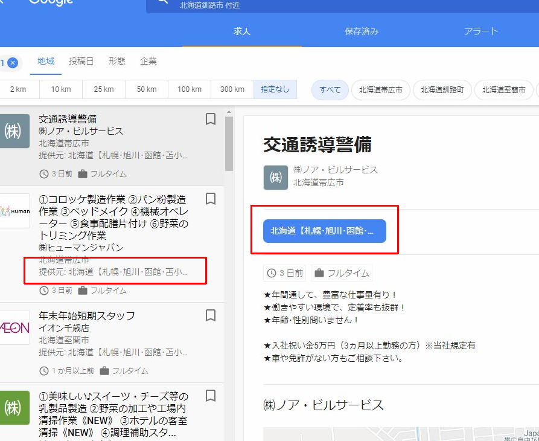Click the 北海道室蘭市 location under イオン千歳店
The width and height of the screenshot is (539, 441).
(64, 340)
